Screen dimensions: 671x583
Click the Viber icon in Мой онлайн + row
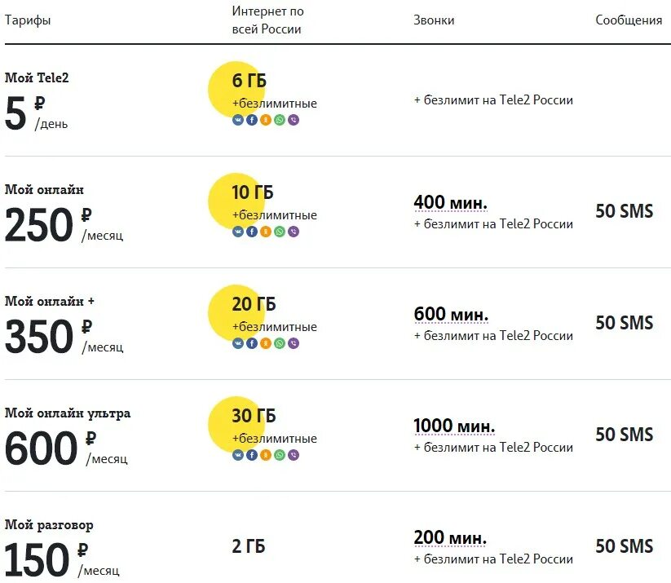tap(294, 343)
